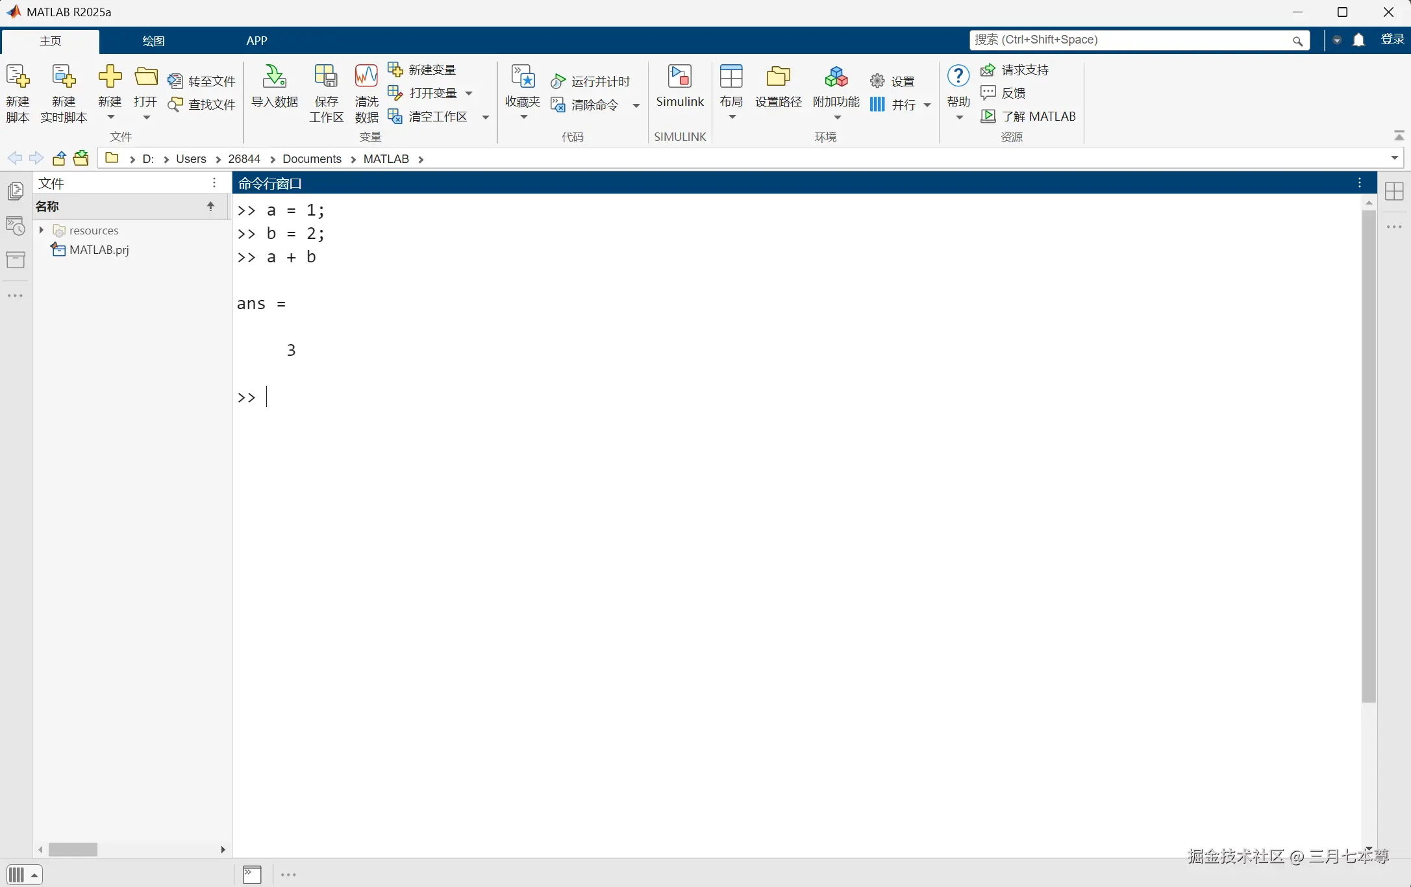Expand the address bar path dropdown arrow
The width and height of the screenshot is (1411, 887).
[x=1394, y=158]
